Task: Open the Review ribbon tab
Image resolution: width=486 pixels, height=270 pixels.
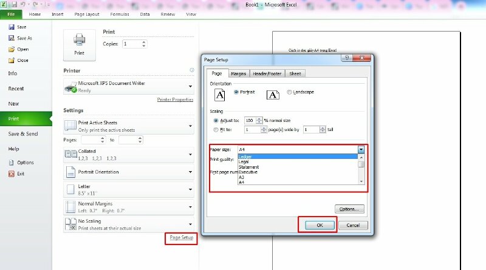Action: pyautogui.click(x=168, y=14)
